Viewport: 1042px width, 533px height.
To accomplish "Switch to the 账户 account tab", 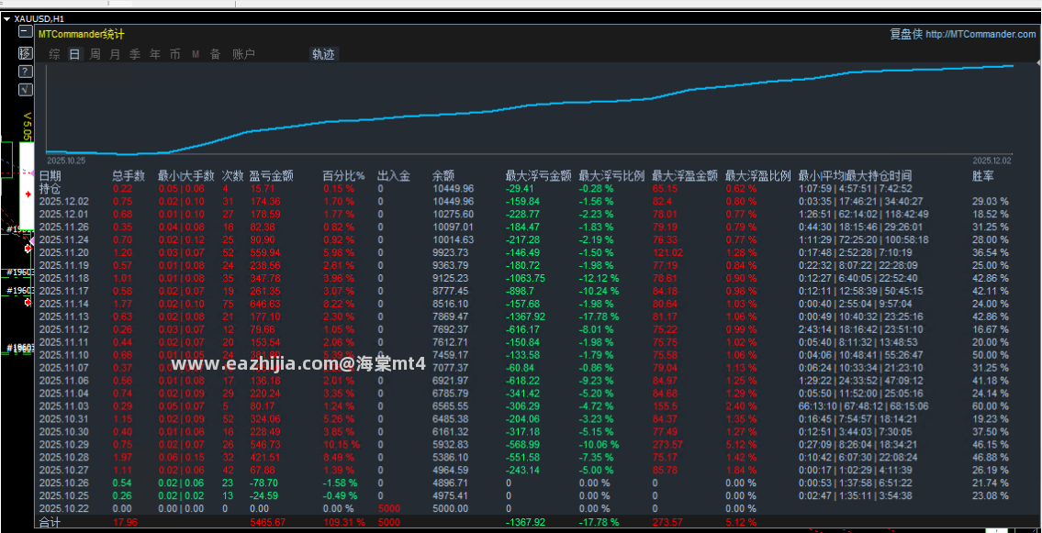I will click(x=243, y=54).
